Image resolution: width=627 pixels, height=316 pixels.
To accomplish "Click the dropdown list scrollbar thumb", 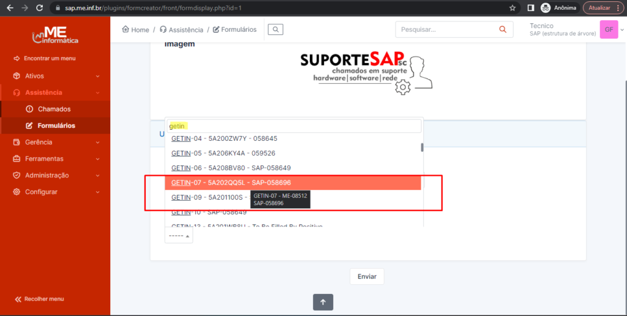I will click(422, 148).
